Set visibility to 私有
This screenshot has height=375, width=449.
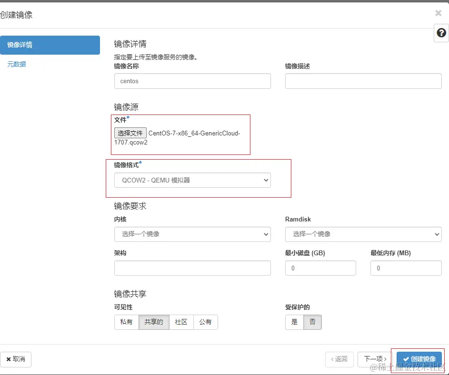[x=126, y=322]
